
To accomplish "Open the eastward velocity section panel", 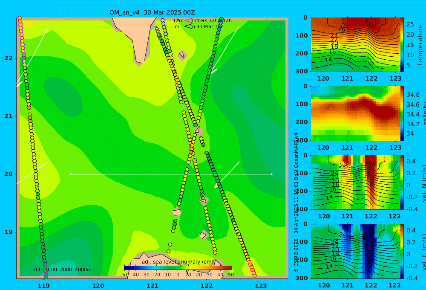I will pyautogui.click(x=356, y=251).
